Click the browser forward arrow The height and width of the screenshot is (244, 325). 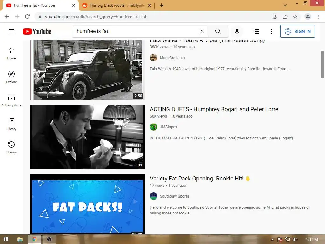[17, 17]
